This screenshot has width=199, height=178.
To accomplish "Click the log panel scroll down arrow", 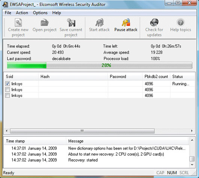I will 192,165.
